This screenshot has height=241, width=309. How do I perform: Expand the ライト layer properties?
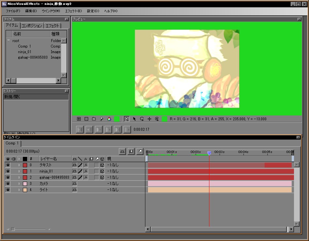click(19, 190)
